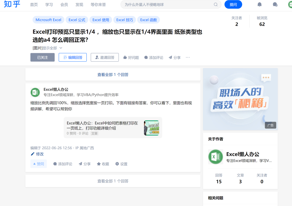Open the linked article card thumbnail

coord(152,128)
